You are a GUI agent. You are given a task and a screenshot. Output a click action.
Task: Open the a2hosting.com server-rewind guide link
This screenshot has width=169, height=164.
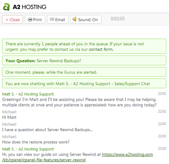[77, 157]
